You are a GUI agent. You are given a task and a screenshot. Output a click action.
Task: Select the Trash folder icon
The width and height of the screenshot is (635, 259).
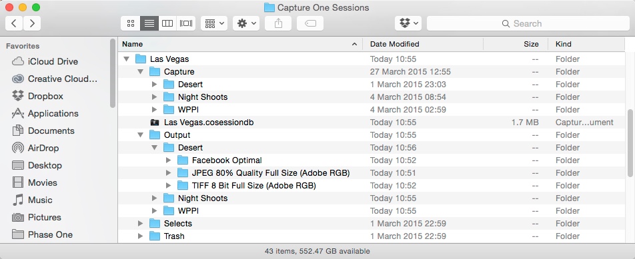[x=155, y=236]
